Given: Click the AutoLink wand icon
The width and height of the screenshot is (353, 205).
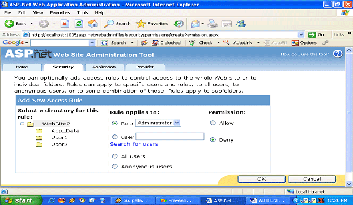Looking at the screenshot, I should click(227, 42).
